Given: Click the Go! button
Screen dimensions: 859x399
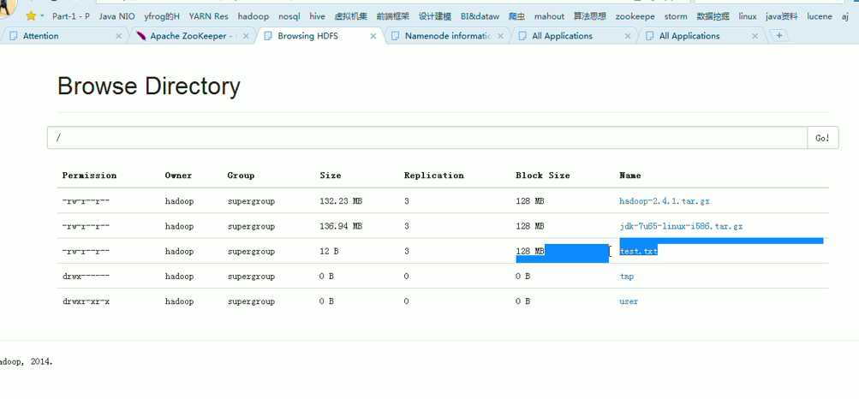Looking at the screenshot, I should pos(823,137).
